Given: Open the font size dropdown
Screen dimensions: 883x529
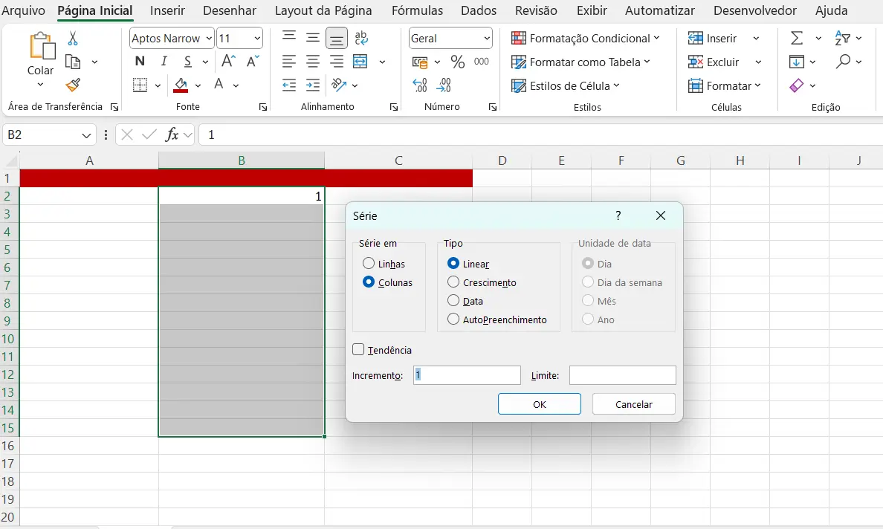Looking at the screenshot, I should point(257,39).
